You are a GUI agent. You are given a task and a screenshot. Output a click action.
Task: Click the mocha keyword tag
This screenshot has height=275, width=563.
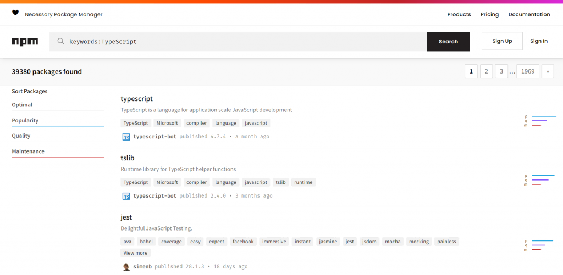point(393,242)
